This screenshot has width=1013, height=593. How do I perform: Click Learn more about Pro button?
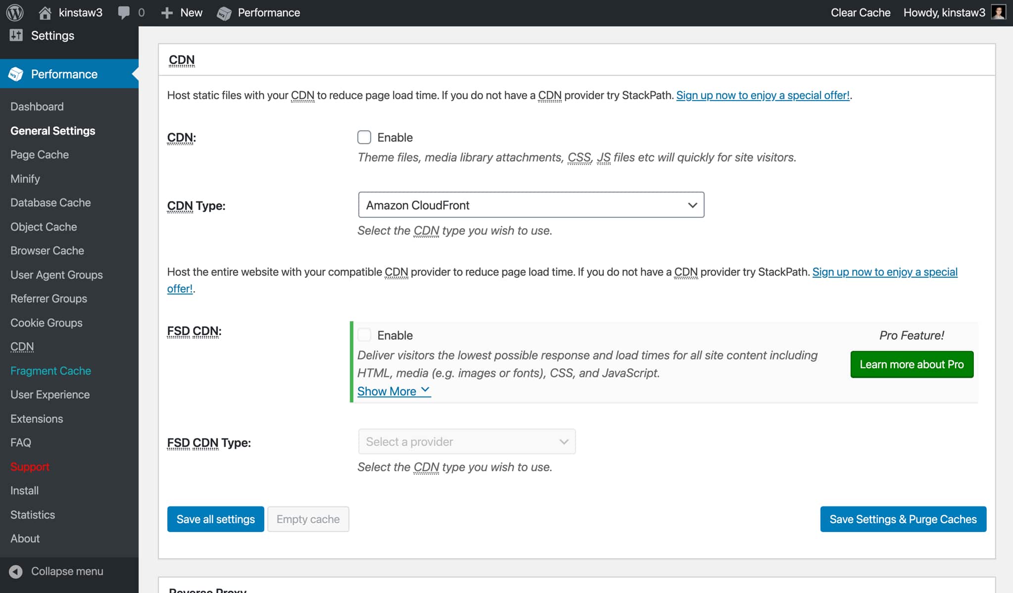pyautogui.click(x=912, y=364)
